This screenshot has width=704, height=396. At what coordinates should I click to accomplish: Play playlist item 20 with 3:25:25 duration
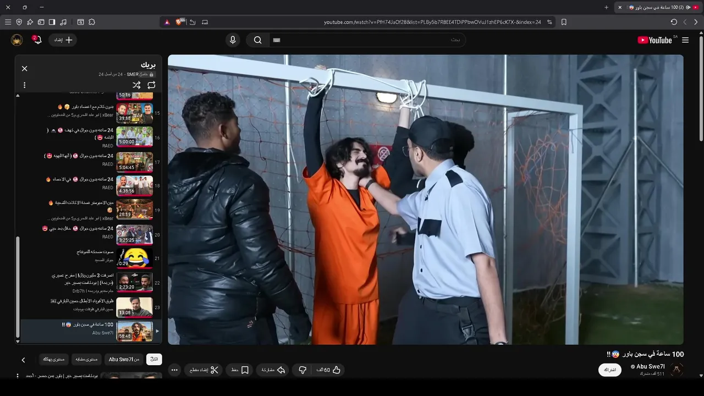pos(91,234)
